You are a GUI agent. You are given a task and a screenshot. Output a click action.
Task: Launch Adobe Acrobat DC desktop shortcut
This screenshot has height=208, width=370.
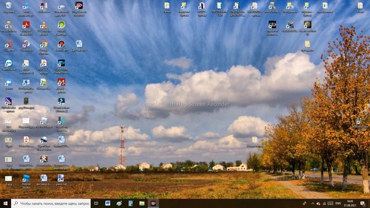(26, 28)
